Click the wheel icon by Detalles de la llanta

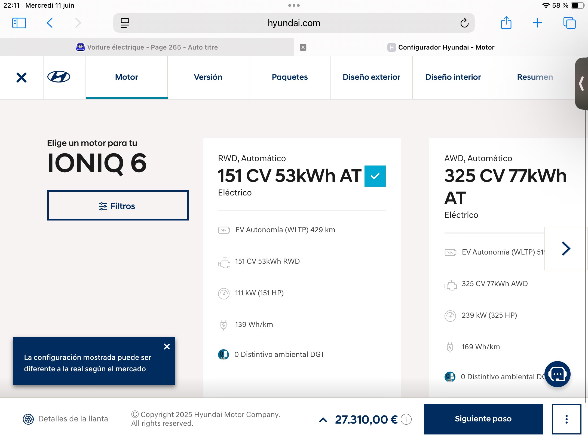click(x=28, y=419)
